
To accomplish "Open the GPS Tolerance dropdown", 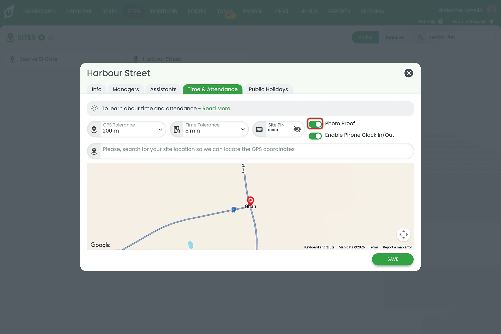I will point(127,129).
